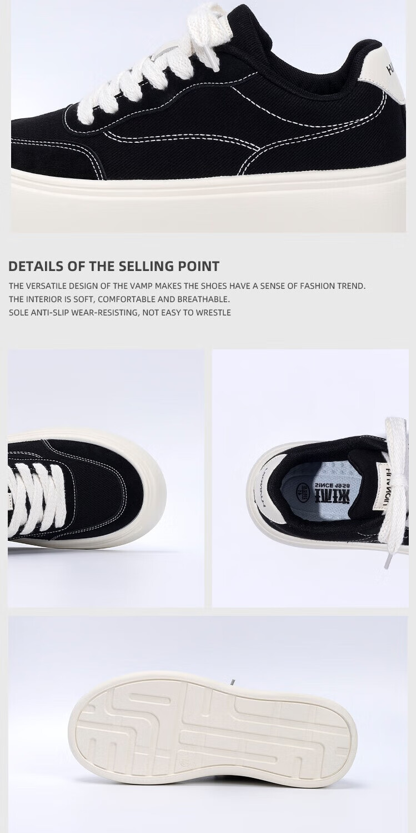This screenshot has height=833, width=416.
Task: Click the 'DETAILS OF THE SELLING POINT' heading
Action: click(x=114, y=266)
